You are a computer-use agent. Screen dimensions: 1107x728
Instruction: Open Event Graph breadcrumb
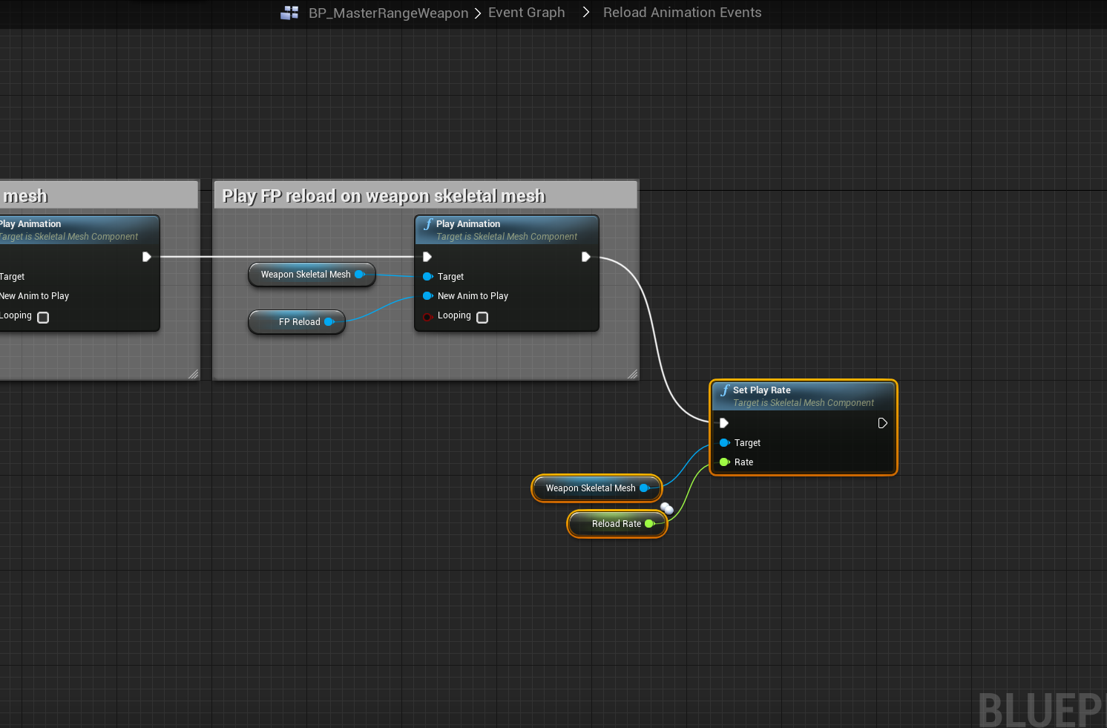(x=526, y=13)
